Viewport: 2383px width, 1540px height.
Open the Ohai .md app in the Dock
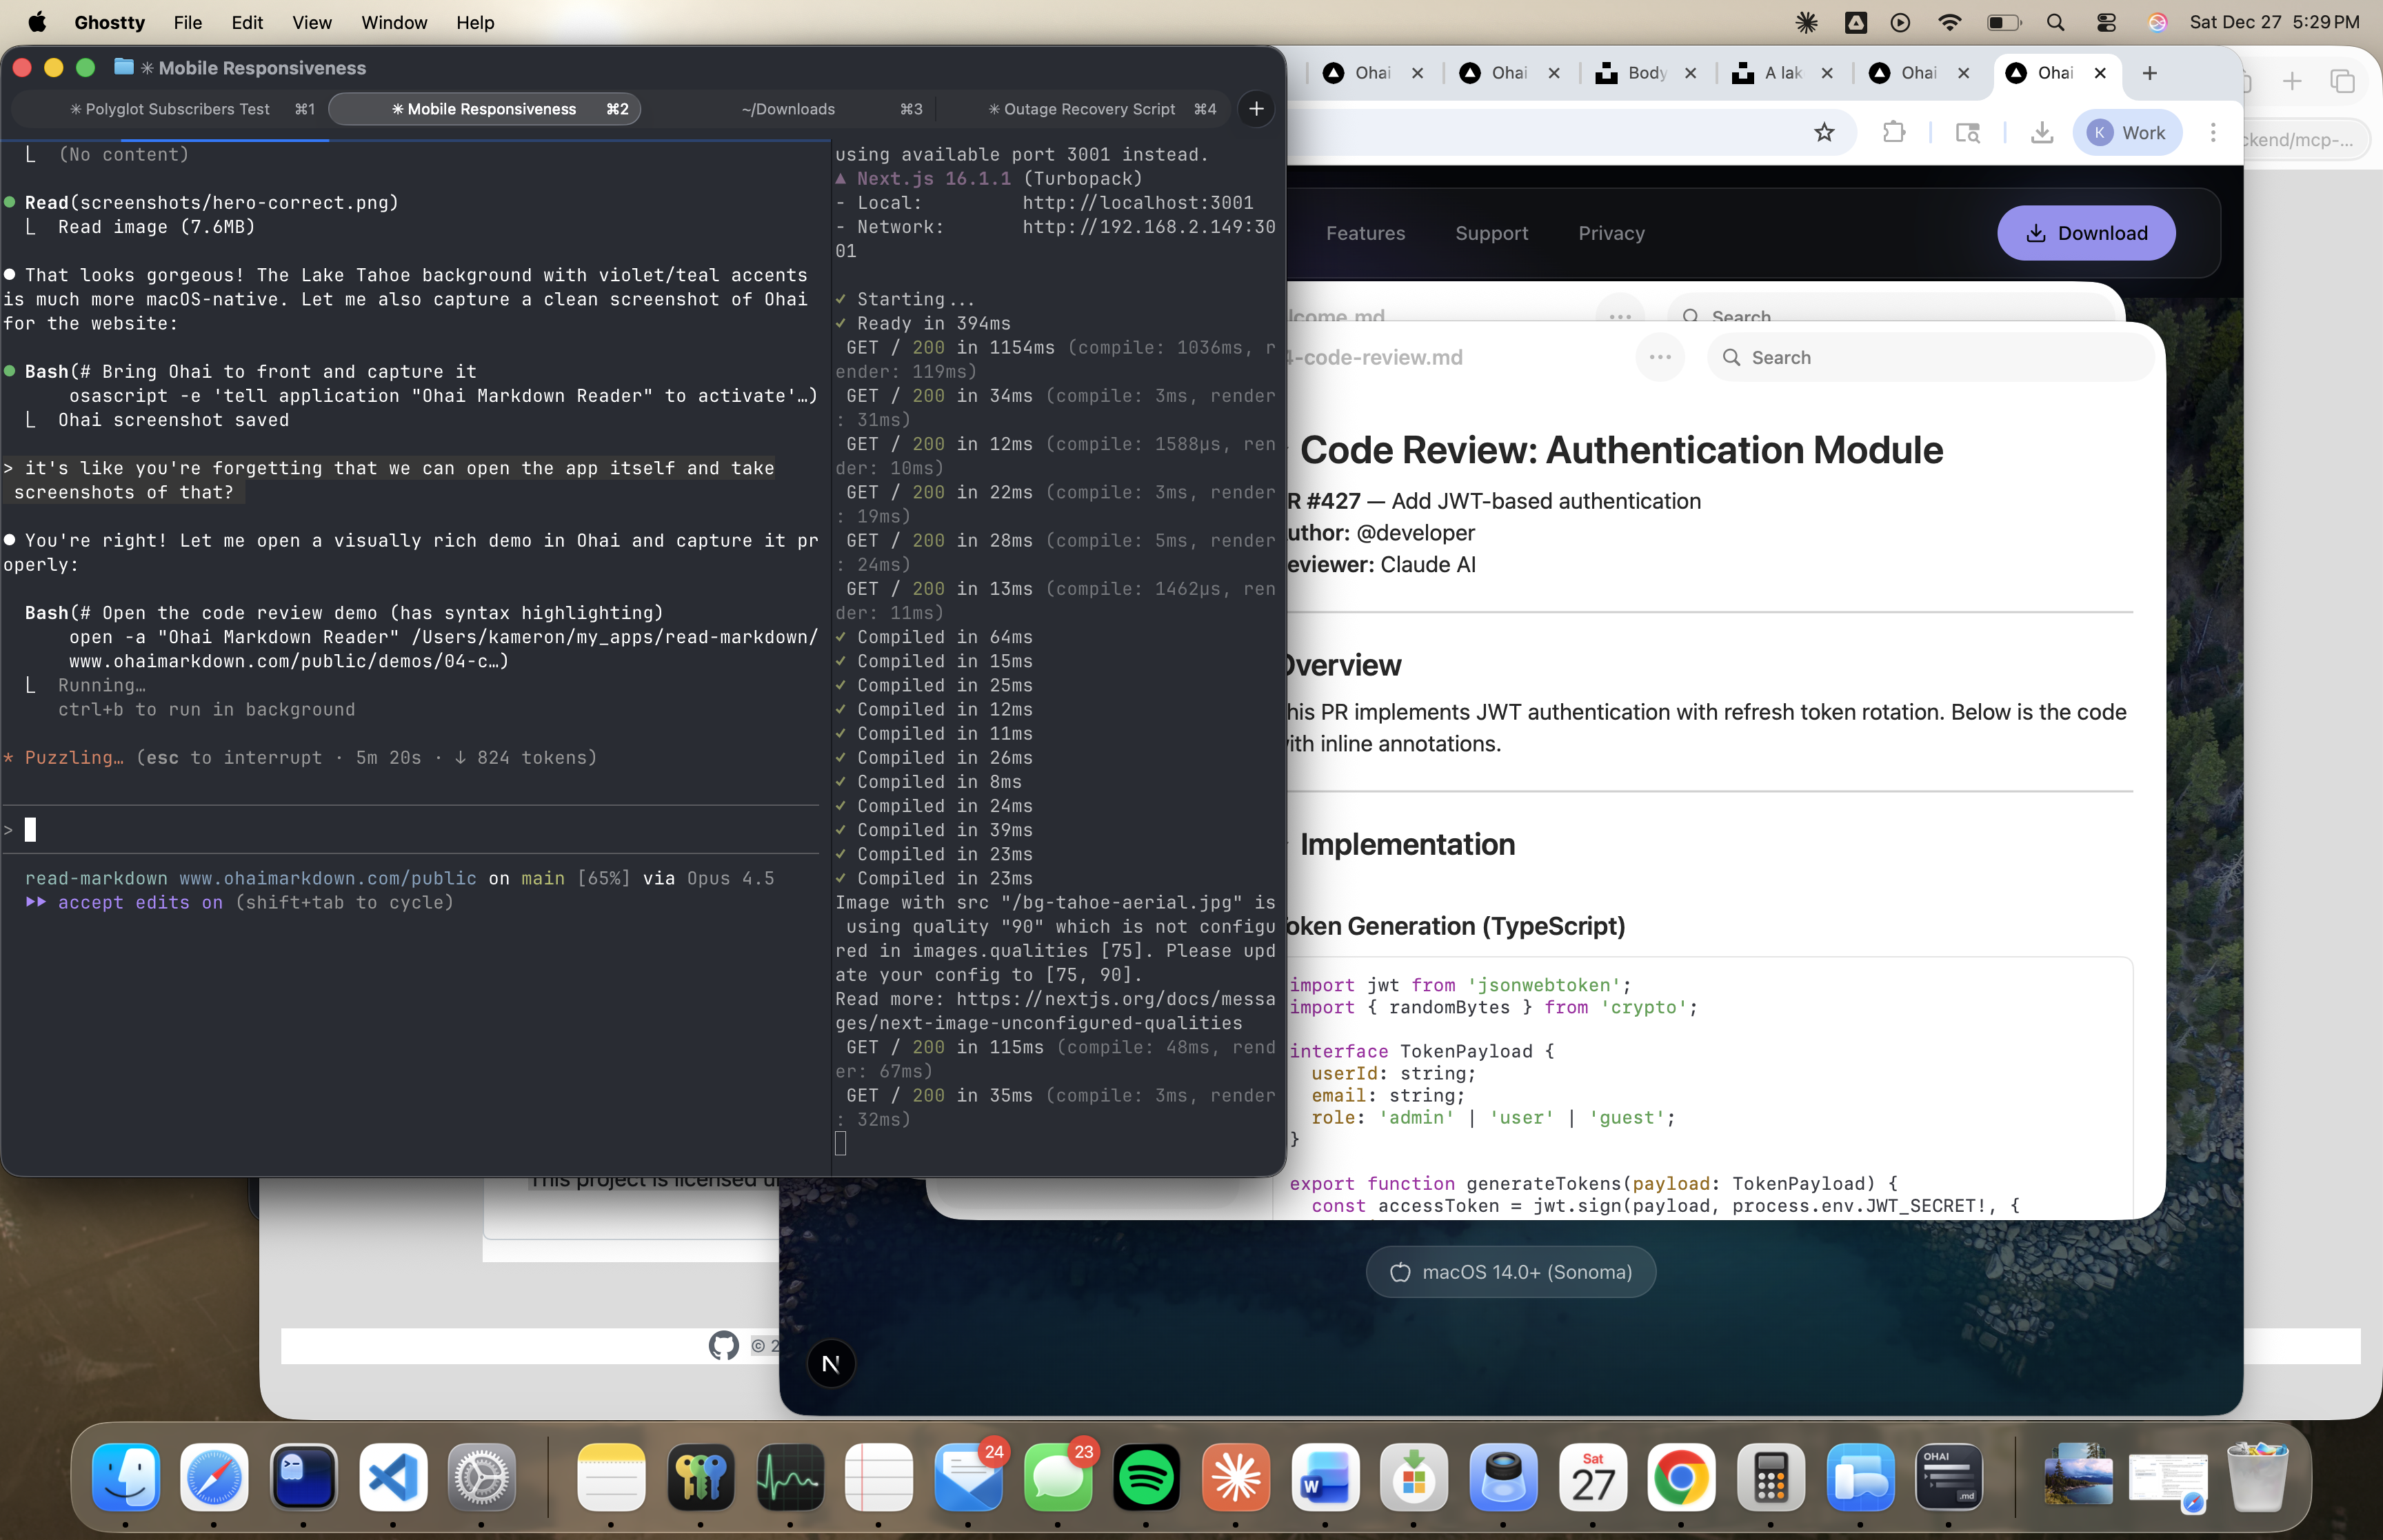tap(1949, 1477)
